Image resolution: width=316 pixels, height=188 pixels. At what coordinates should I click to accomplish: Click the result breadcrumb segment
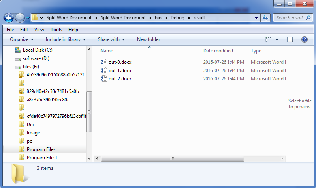(x=199, y=18)
